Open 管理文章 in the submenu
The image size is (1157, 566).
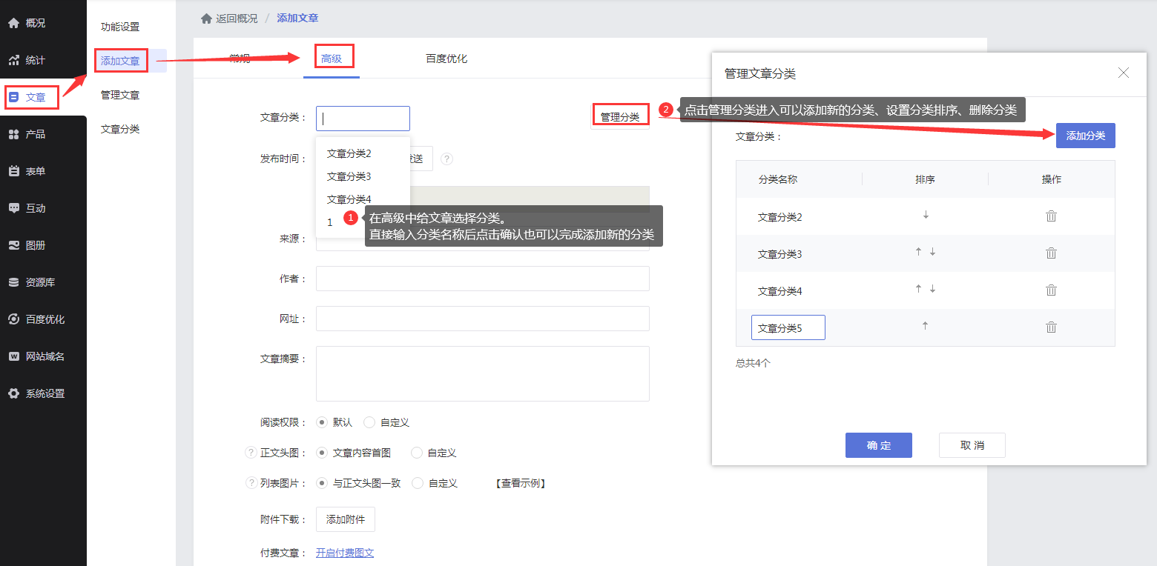(120, 95)
